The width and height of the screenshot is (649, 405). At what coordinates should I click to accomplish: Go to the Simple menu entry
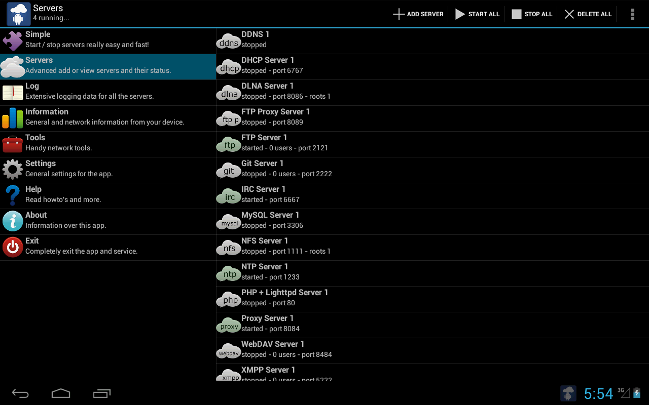coord(108,40)
